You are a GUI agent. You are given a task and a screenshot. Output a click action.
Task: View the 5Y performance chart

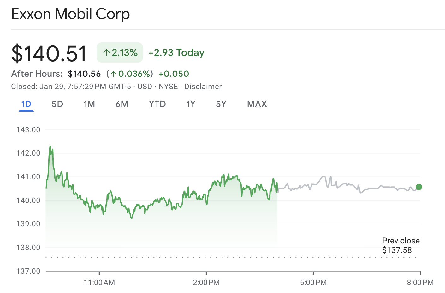click(x=221, y=104)
